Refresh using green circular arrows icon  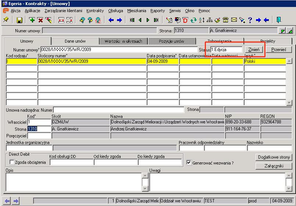click(x=193, y=20)
